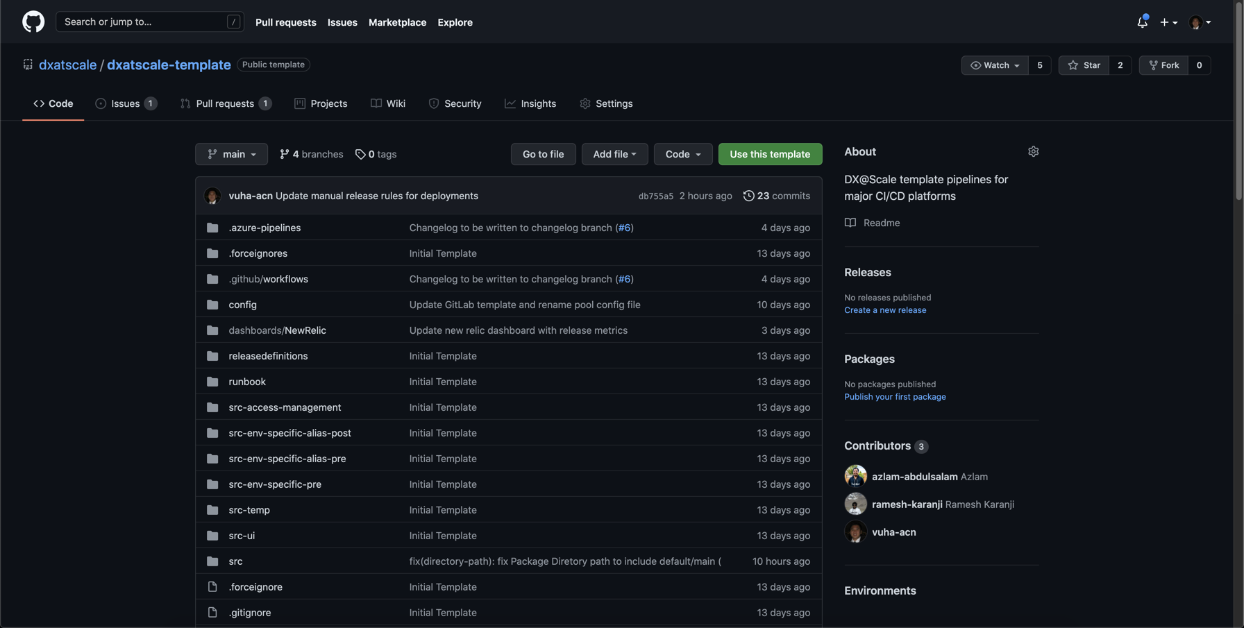Open the watchers count 5

[x=1039, y=65]
